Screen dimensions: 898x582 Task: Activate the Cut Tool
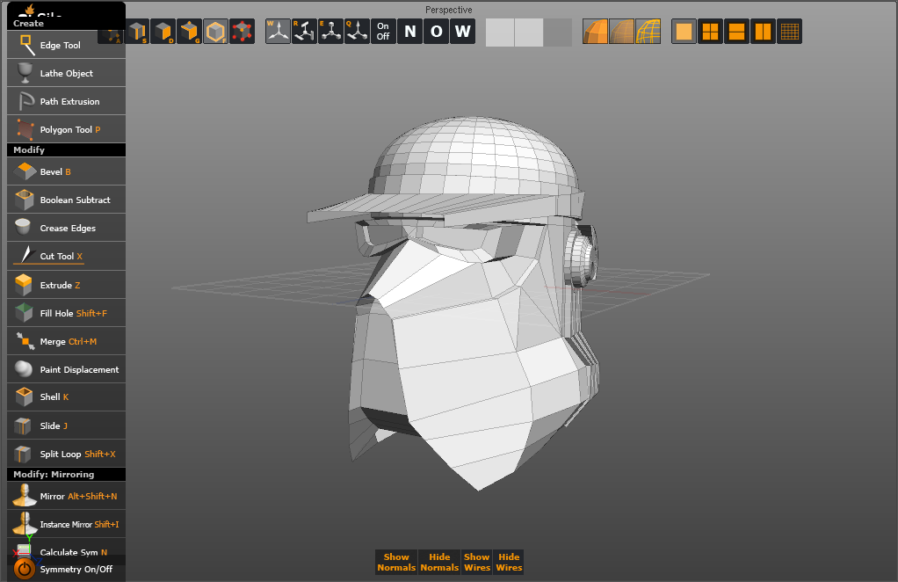[66, 256]
